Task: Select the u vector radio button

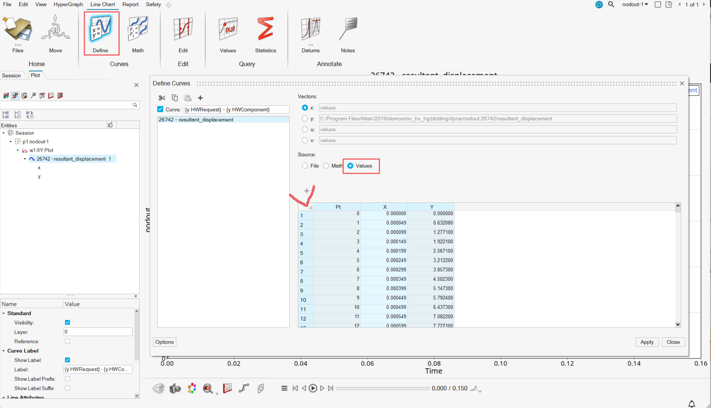Action: (305, 129)
